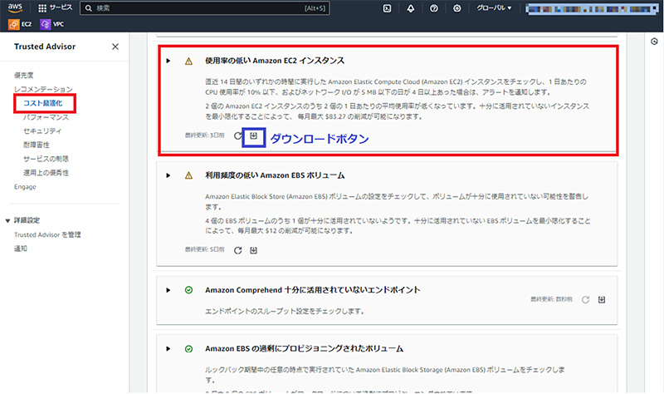Viewport: 664px width, 394px height.
Task: Click the 利用頻度の低い Amazon EBS ボリューム title
Action: coord(275,175)
